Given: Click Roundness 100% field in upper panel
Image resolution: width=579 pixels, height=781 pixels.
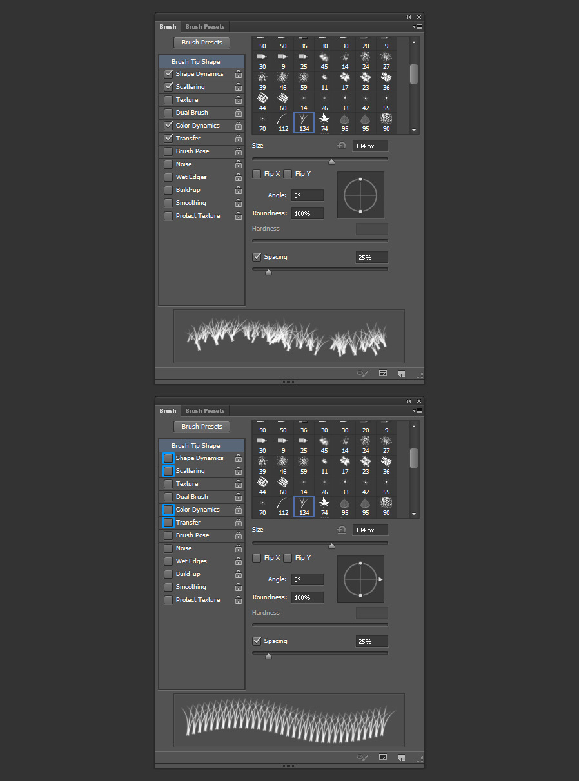Looking at the screenshot, I should pos(308,213).
